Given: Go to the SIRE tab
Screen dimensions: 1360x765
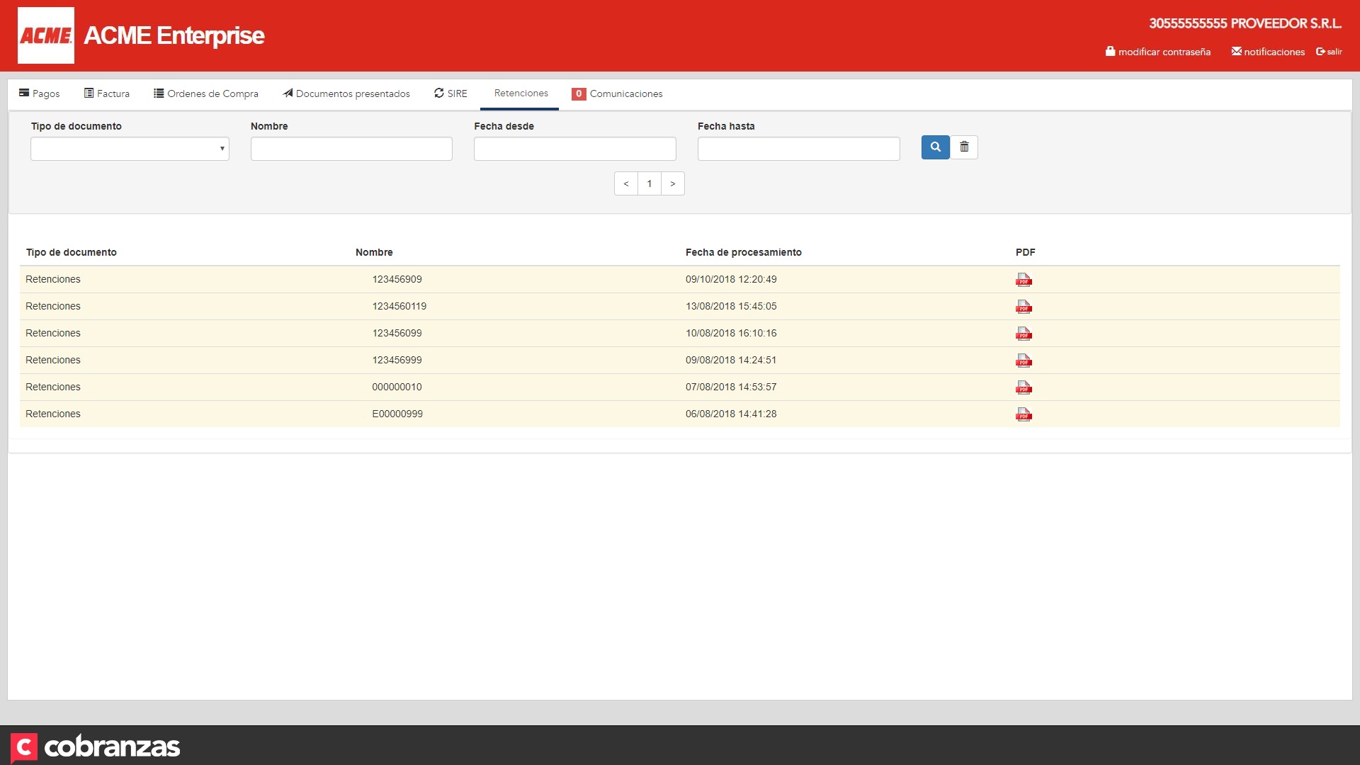Looking at the screenshot, I should [x=450, y=93].
